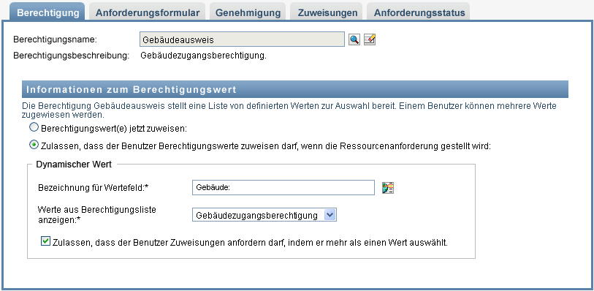Click the Berechtigungsname field containing Gebäudeausweis
Viewport: 594px width, 291px height.
click(242, 39)
